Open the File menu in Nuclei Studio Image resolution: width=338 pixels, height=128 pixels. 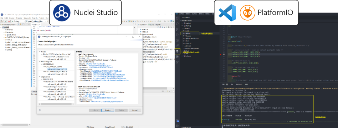[x=2, y=18]
